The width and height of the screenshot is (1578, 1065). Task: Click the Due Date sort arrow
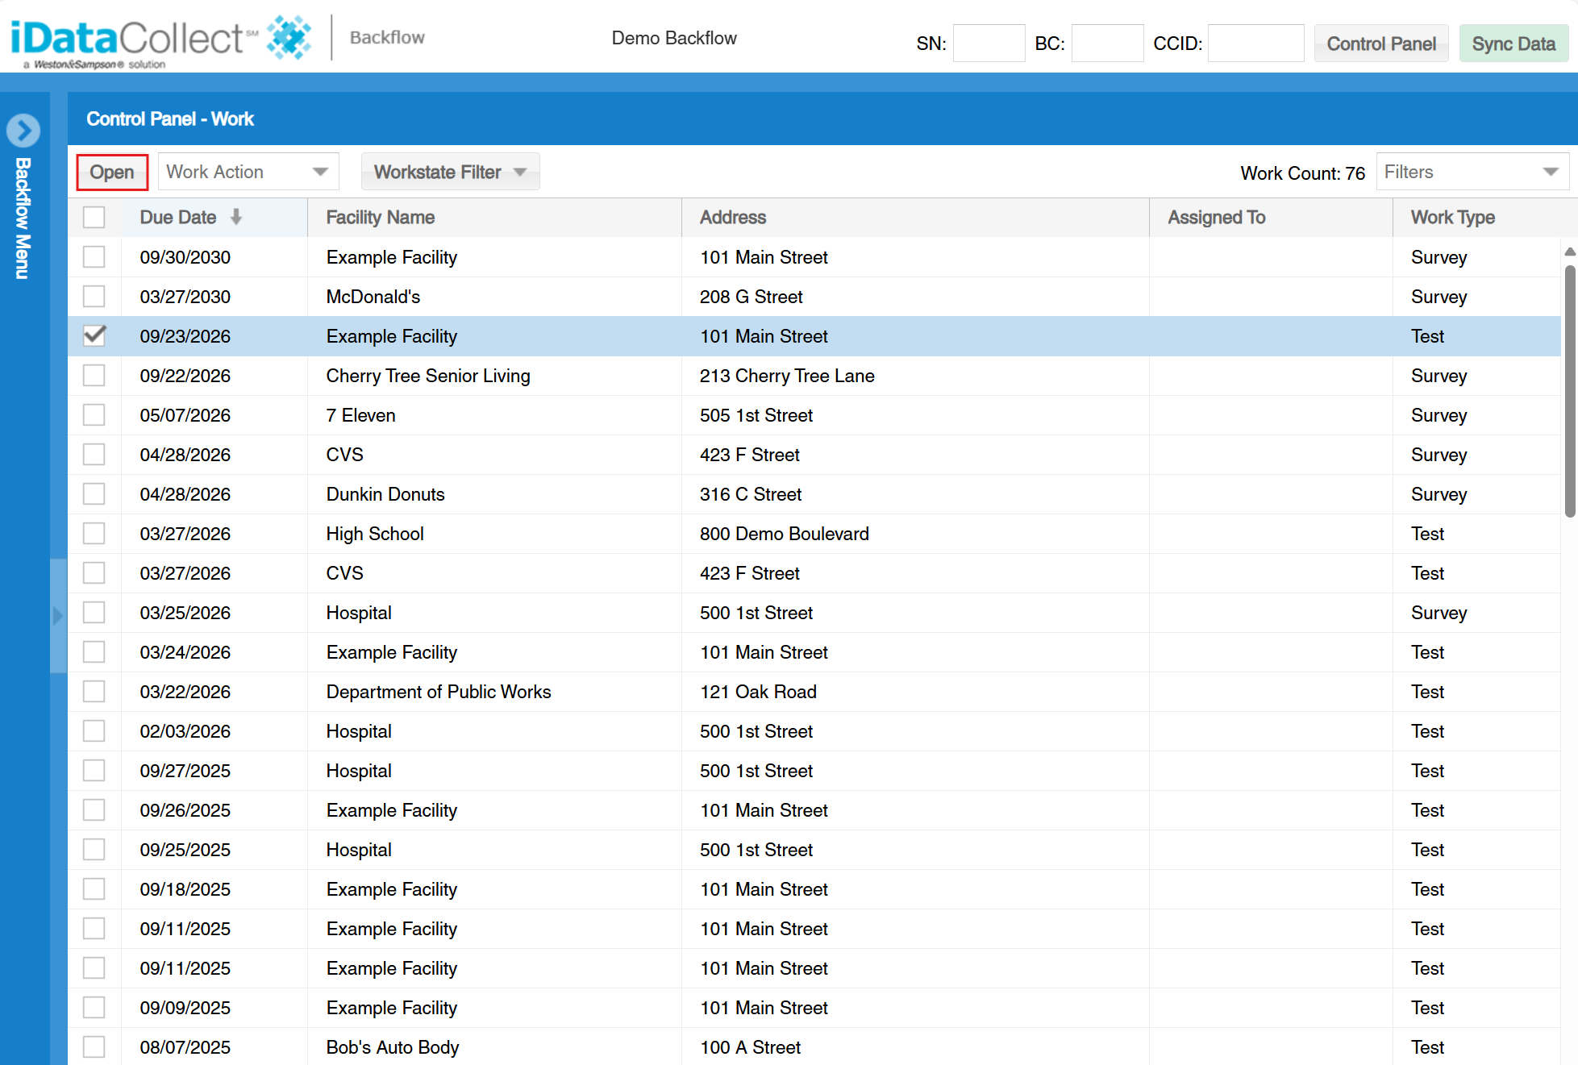coord(238,217)
